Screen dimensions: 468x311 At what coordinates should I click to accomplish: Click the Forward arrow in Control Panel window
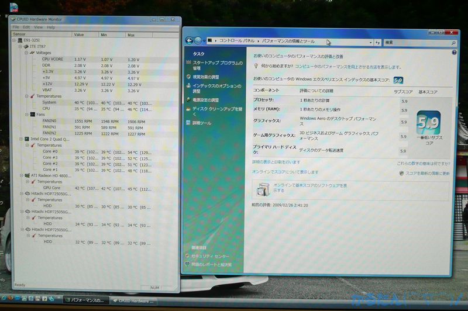198,40
